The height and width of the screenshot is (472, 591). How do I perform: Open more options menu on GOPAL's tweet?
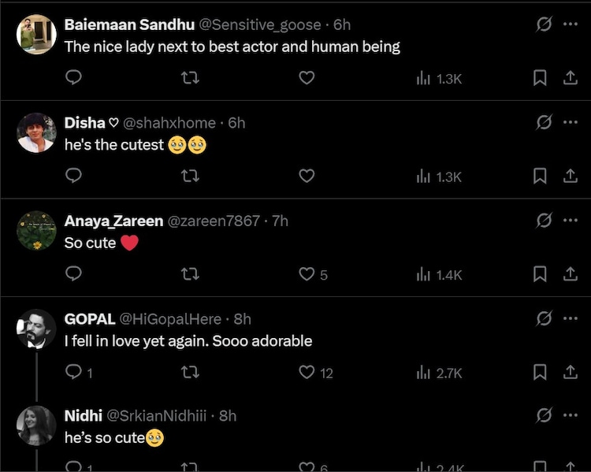click(x=571, y=319)
